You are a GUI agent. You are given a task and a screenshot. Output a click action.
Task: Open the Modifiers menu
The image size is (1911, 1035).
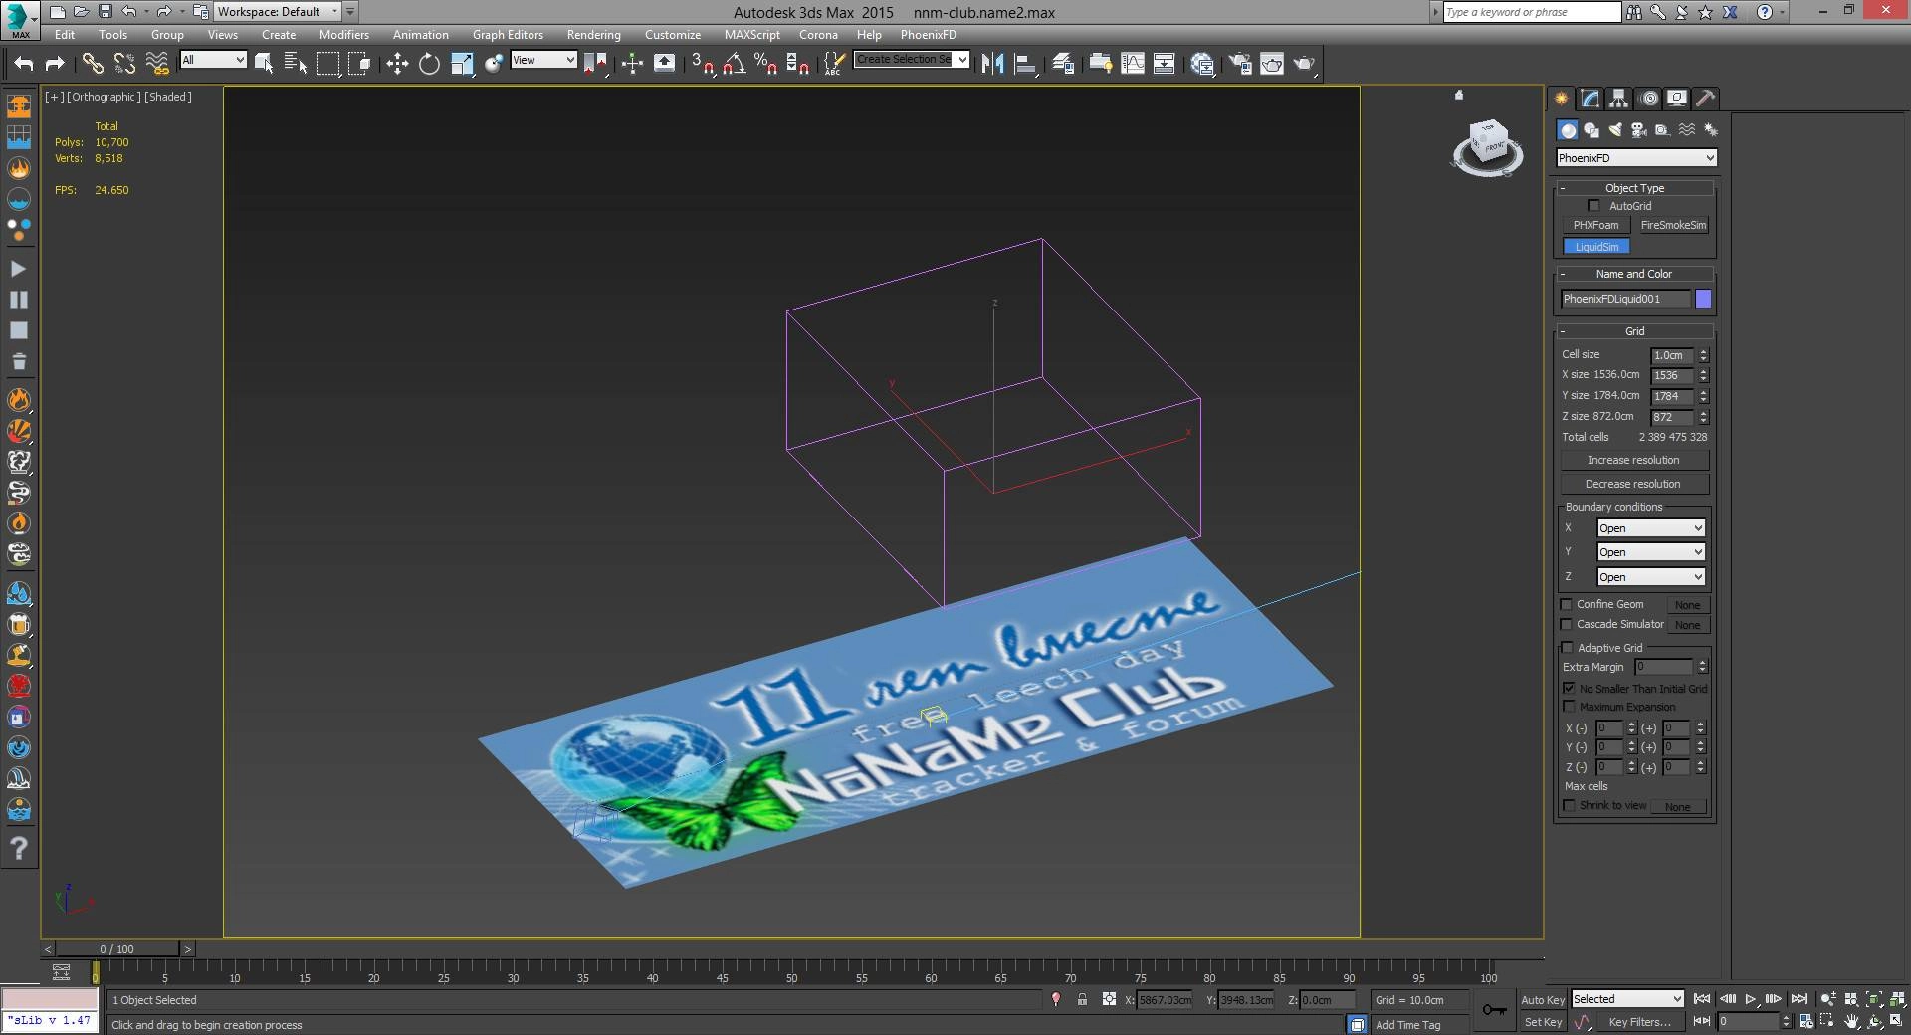[343, 35]
